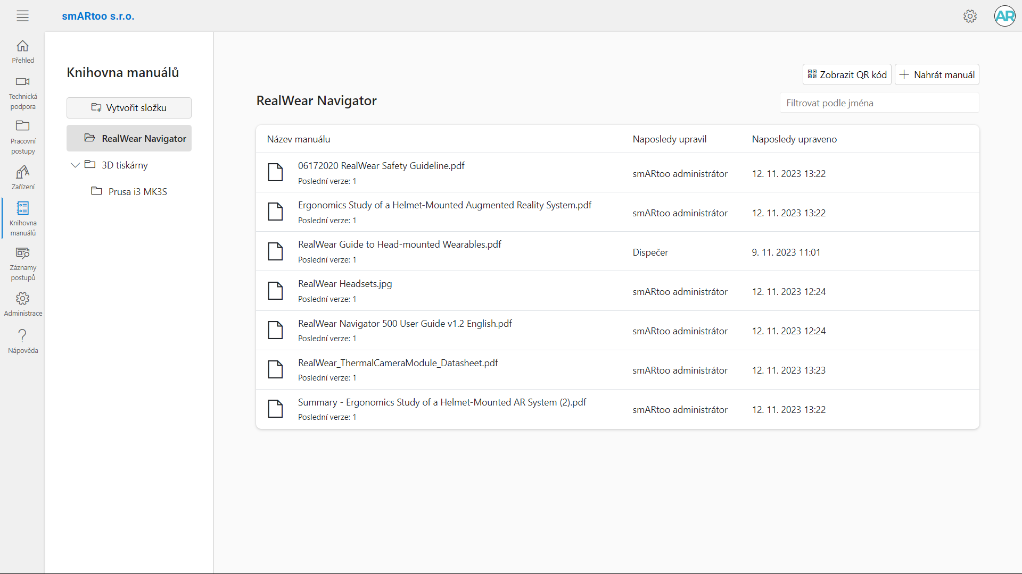Click Vytvořit složku button

coord(129,108)
